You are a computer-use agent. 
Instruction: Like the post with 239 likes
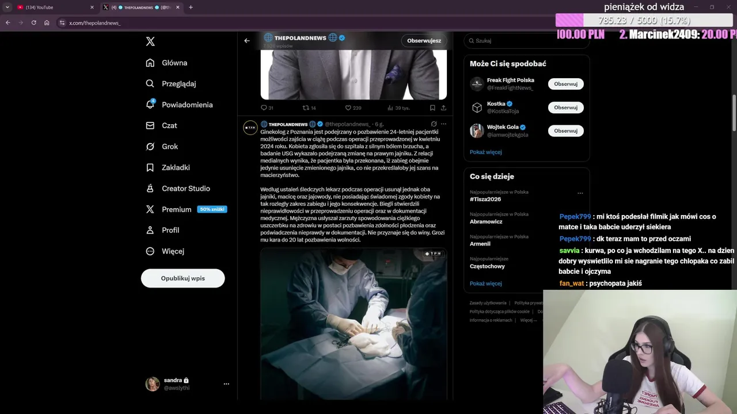pos(353,108)
